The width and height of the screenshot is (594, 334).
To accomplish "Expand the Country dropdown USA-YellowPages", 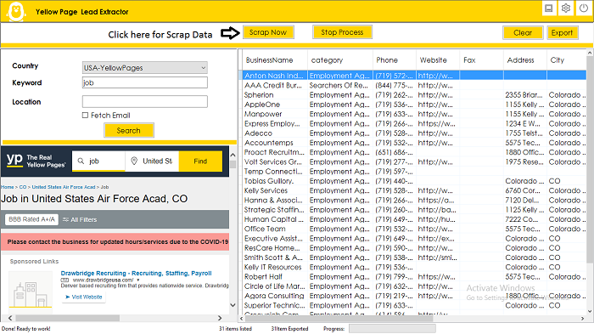I will 145,67.
